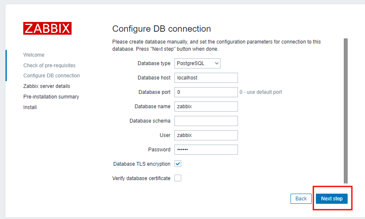Click the ZABBIX logo
The width and height of the screenshot is (365, 219).
tap(47, 28)
